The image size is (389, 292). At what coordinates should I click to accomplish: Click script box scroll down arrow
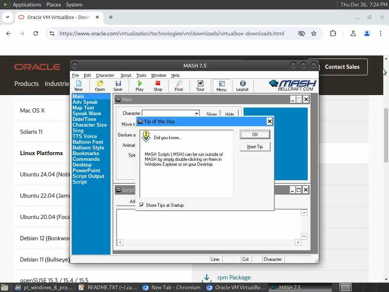(x=304, y=236)
